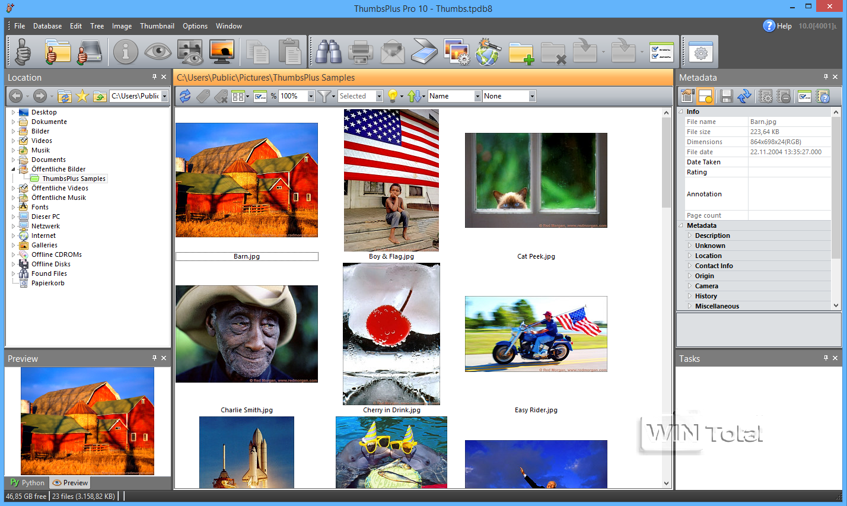The height and width of the screenshot is (506, 847).
Task: Toggle the eye view icon in toolbar
Action: tap(158, 52)
